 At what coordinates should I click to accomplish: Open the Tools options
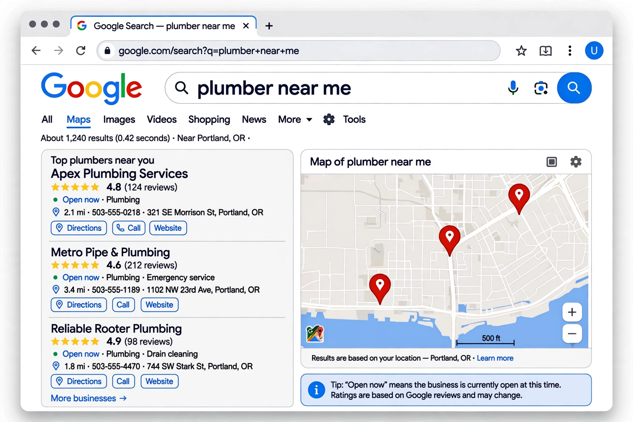coord(354,119)
